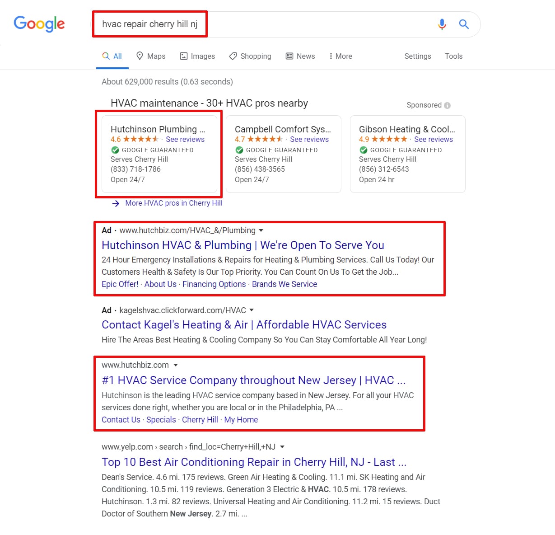Screen dimensions: 555x535
Task: Open About Us ad sitelink
Action: [x=160, y=284]
